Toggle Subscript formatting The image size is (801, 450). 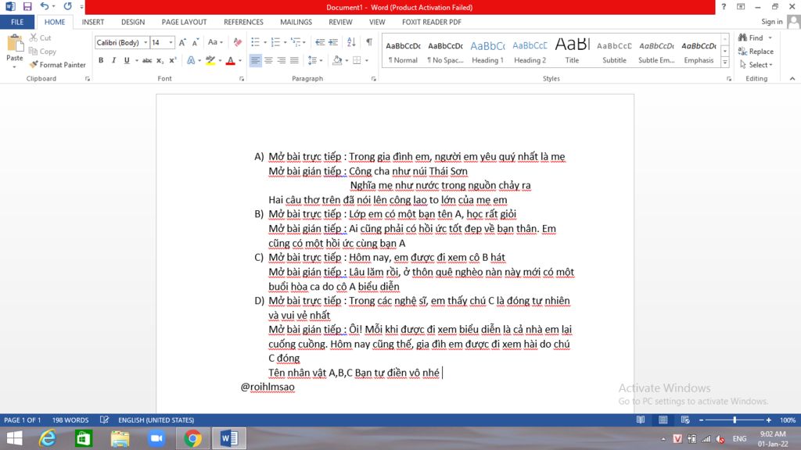click(x=160, y=60)
